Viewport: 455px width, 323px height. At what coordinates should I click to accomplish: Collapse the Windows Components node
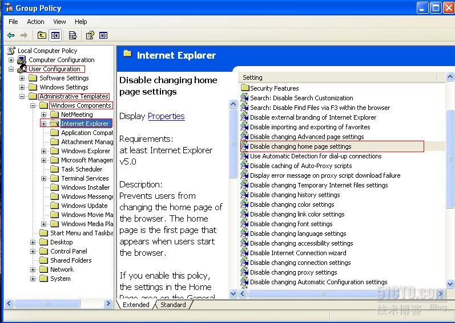coord(33,105)
